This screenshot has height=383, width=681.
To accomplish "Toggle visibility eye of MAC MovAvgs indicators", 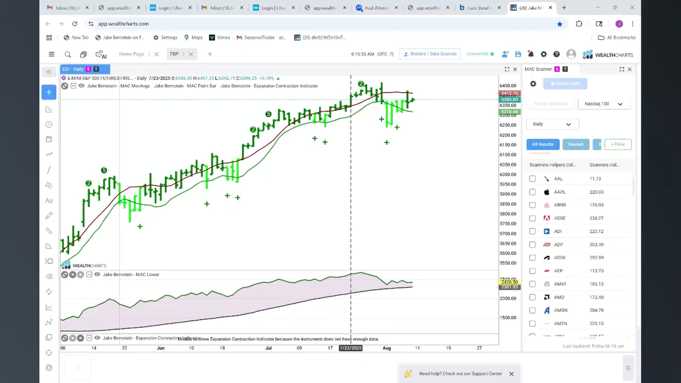I will coord(81,86).
